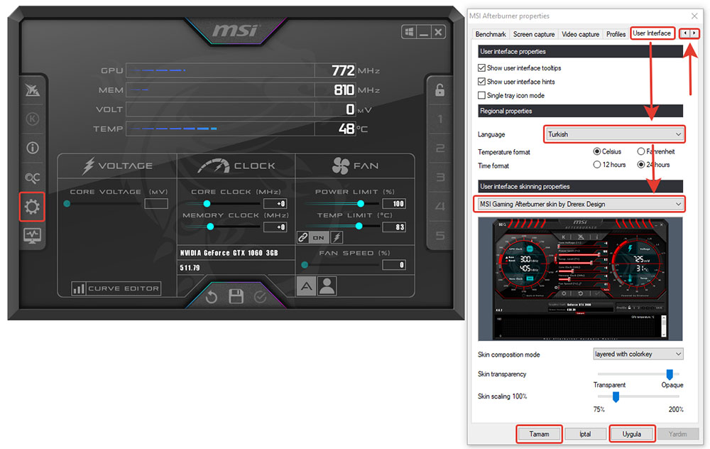Expand the skin selection dropdown
Viewport: 710px width, 449px height.
coord(579,205)
